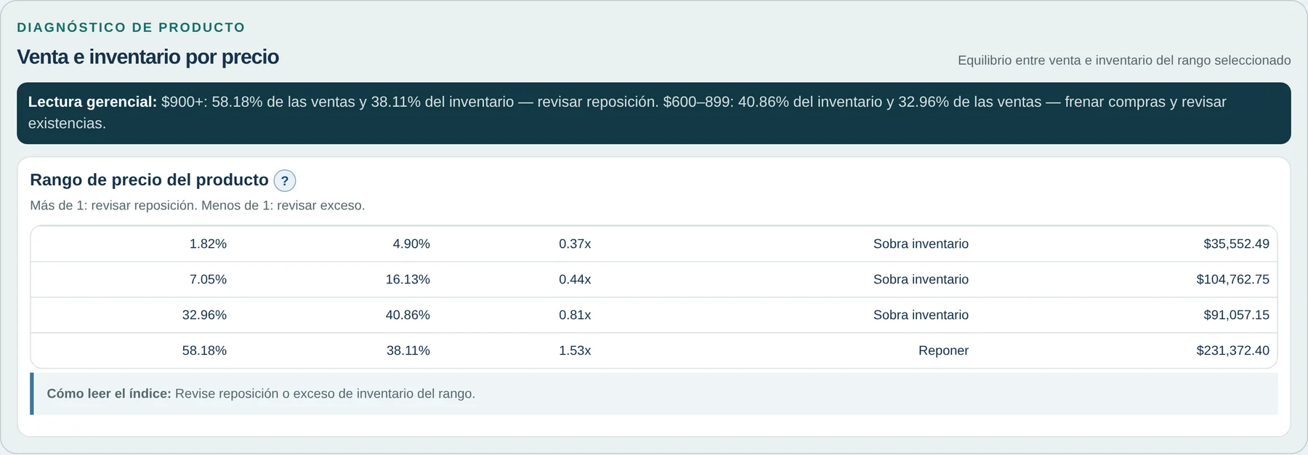Select the 0.81x index value
Screen dimensions: 1308x455
click(575, 315)
